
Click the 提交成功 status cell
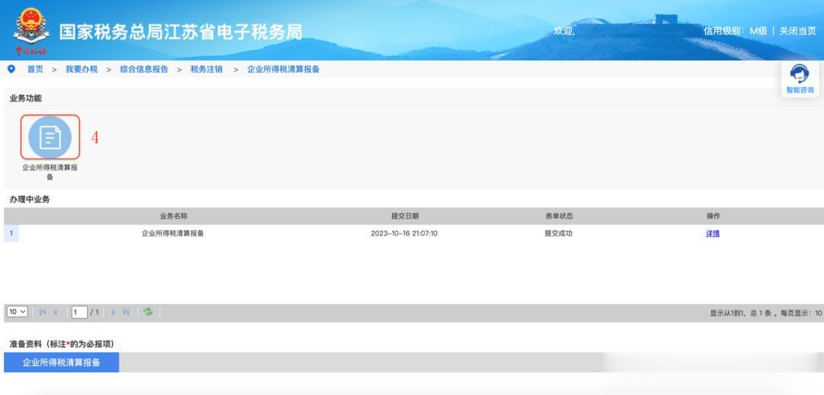(558, 234)
